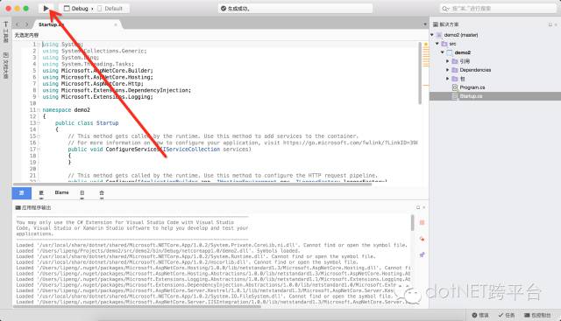Clear the application output console
The height and width of the screenshot is (321, 561).
coord(422,239)
